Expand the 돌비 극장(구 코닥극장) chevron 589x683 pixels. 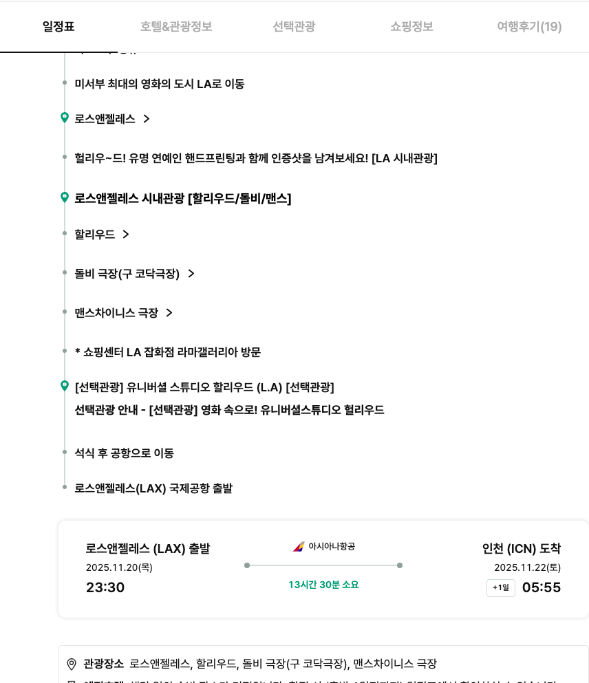pos(191,274)
